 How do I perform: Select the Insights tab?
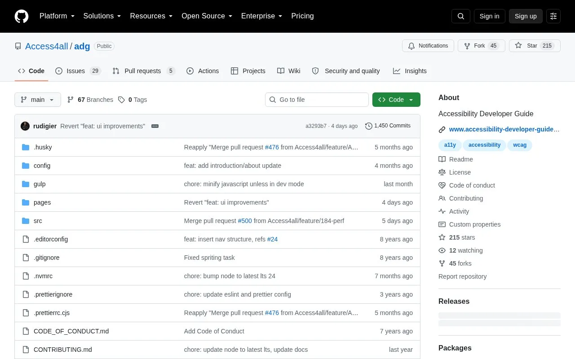click(x=410, y=71)
